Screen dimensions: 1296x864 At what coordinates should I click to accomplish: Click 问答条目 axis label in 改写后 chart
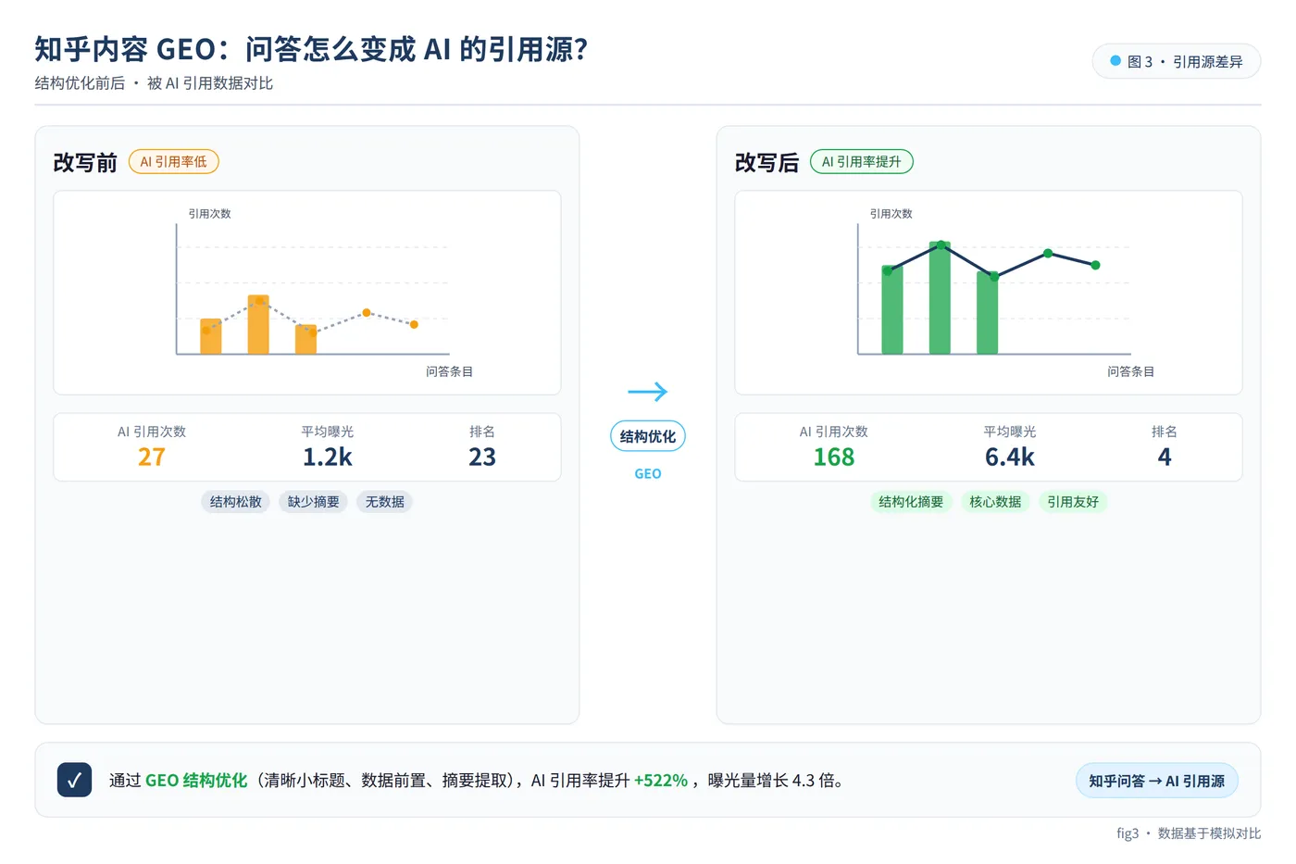(1130, 371)
